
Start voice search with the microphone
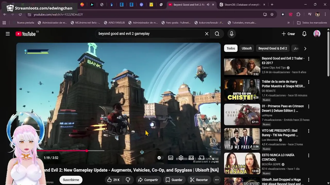coord(232,34)
